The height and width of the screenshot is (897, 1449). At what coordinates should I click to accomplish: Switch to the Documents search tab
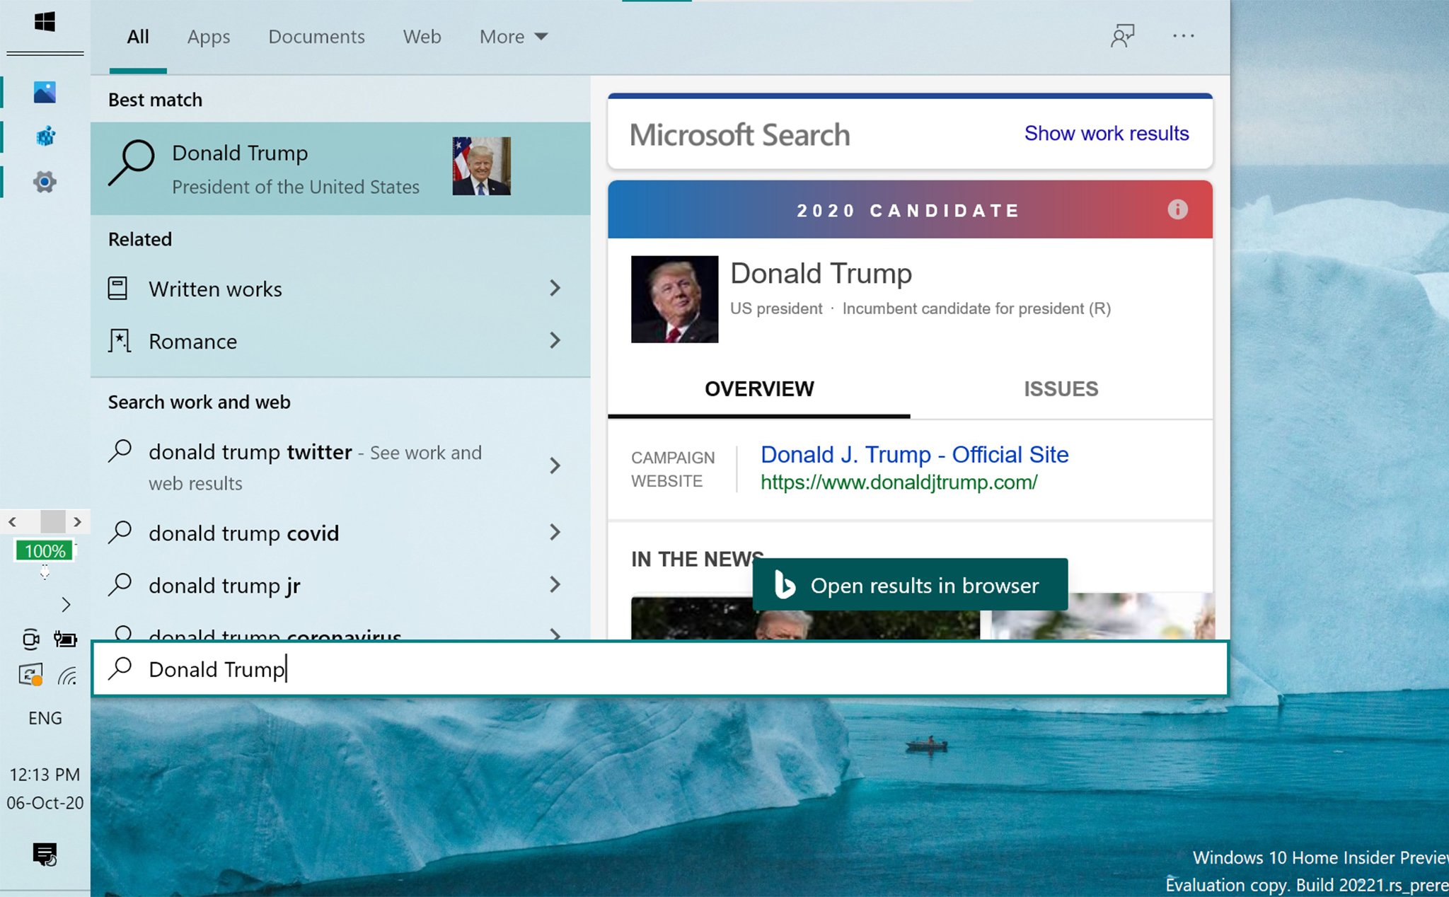click(x=316, y=36)
